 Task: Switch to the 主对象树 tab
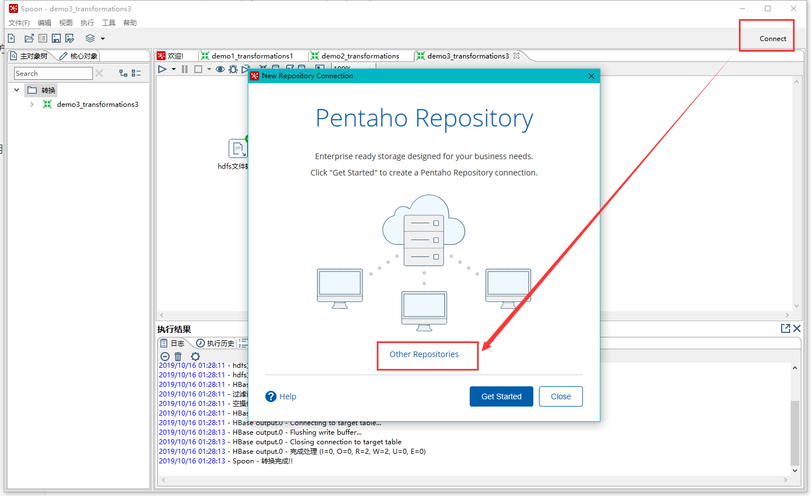(x=29, y=56)
